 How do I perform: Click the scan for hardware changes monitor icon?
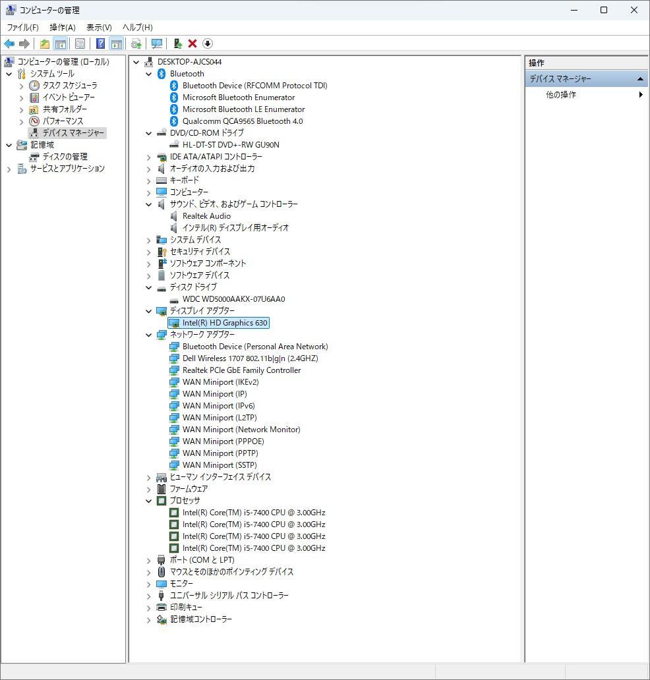tap(157, 43)
